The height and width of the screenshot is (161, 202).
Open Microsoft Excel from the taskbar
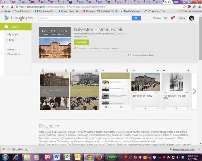67,157
